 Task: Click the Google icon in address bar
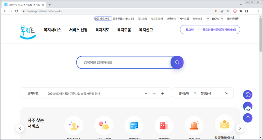click(x=216, y=11)
